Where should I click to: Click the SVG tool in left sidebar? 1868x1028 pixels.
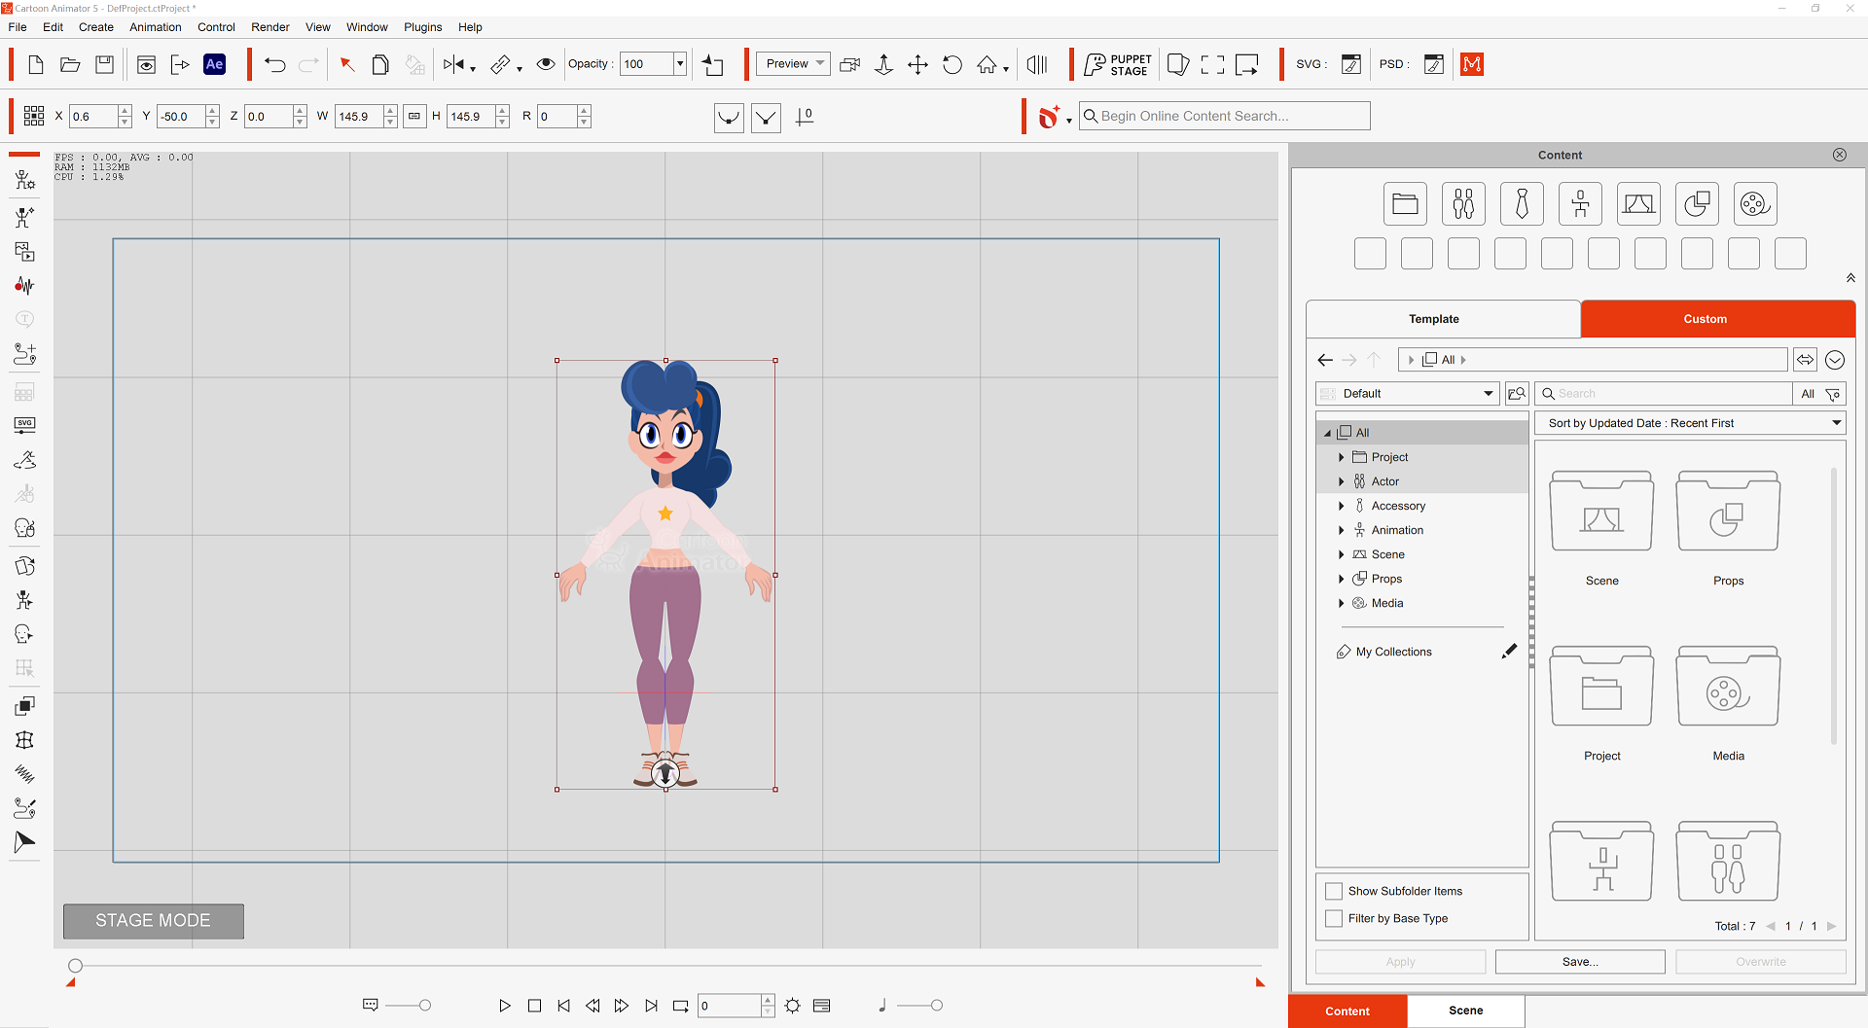(24, 425)
